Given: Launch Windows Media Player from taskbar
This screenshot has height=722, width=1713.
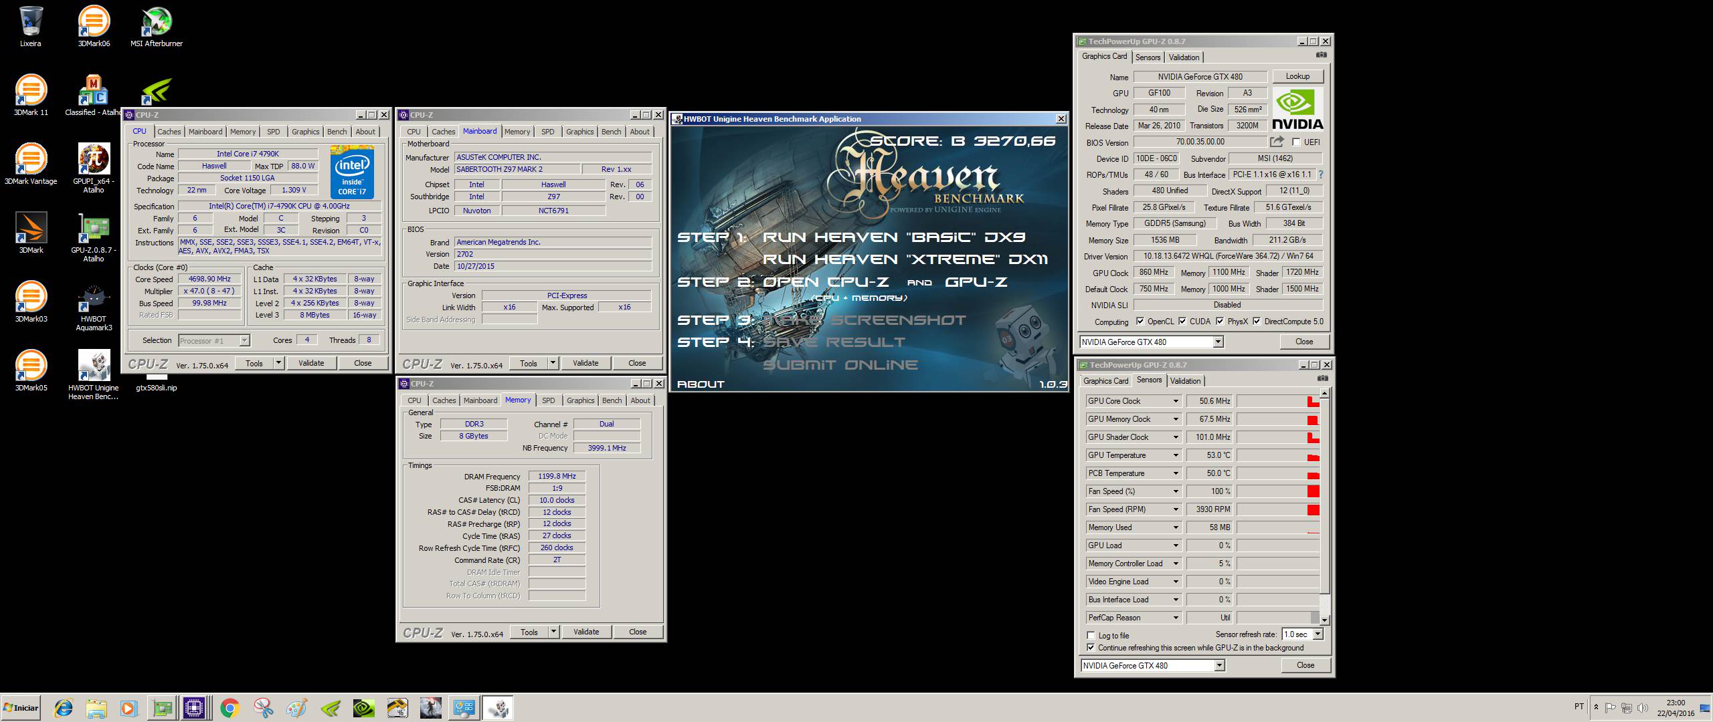Looking at the screenshot, I should [128, 708].
